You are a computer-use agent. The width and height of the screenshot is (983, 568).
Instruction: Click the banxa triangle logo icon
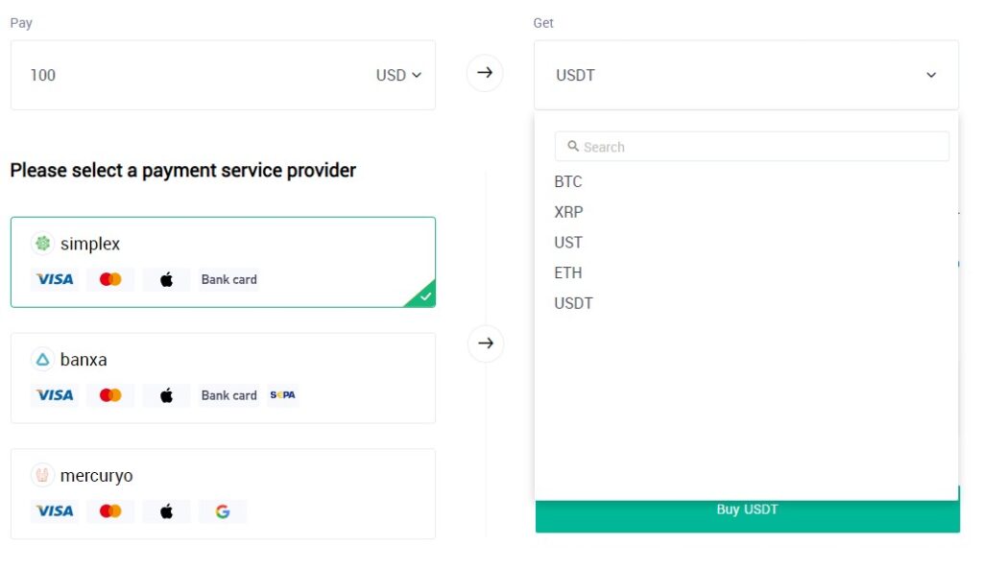[42, 359]
